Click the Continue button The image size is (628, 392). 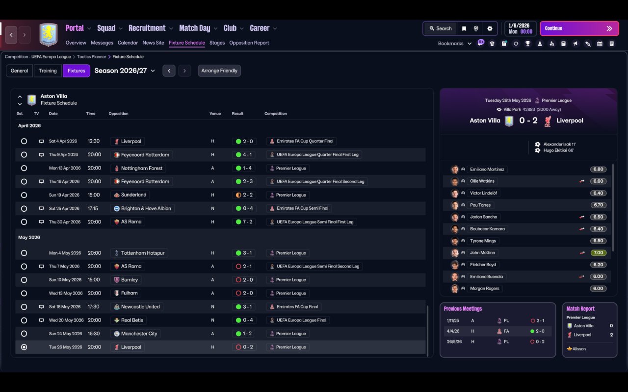point(579,28)
